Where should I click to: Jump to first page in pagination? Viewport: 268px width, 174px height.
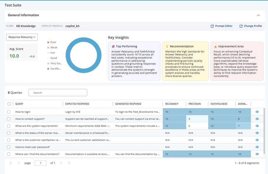11,163
